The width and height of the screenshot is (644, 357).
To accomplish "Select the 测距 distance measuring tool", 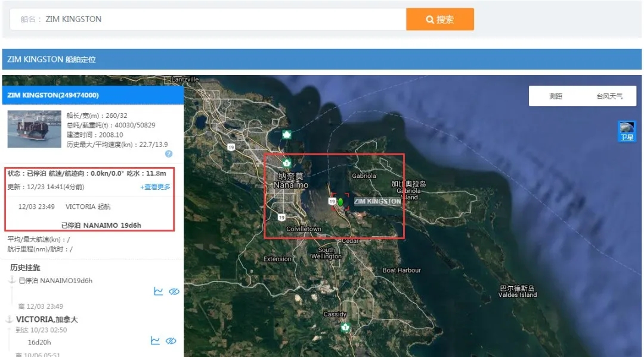I will pos(556,96).
